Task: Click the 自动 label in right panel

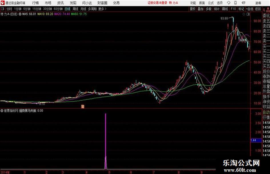Action: [x=266, y=113]
